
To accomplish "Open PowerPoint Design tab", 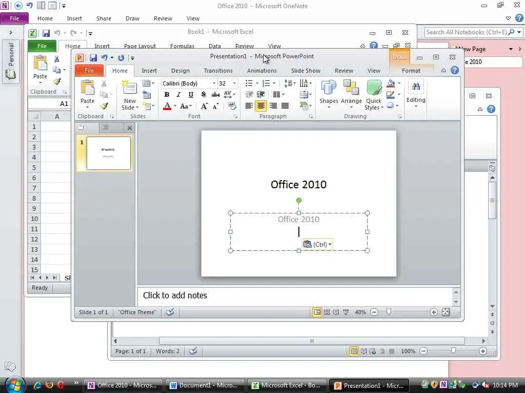I will (x=180, y=71).
